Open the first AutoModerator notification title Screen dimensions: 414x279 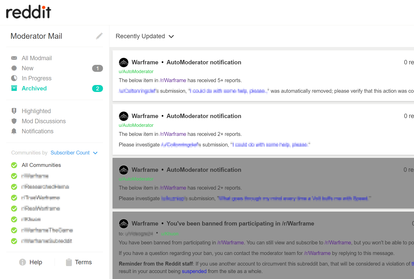[x=204, y=62]
